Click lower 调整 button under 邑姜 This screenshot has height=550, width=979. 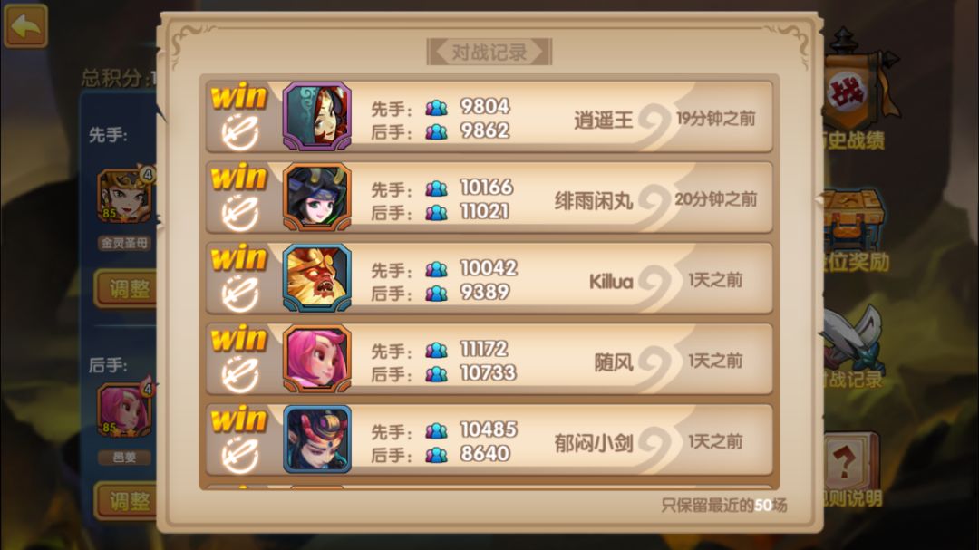click(x=125, y=501)
